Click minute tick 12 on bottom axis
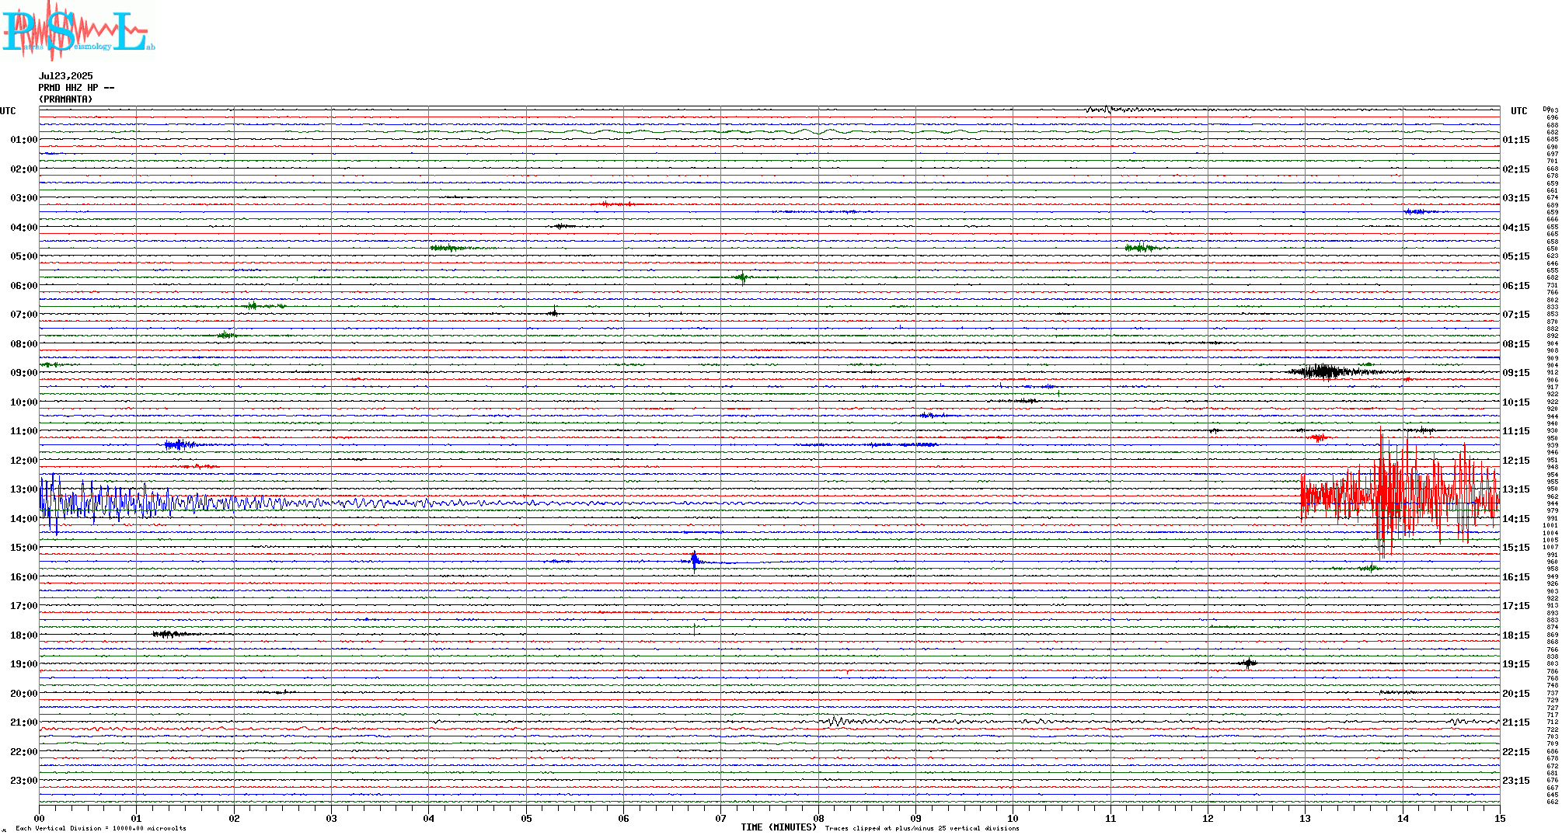This screenshot has width=1562, height=839. (x=1208, y=818)
